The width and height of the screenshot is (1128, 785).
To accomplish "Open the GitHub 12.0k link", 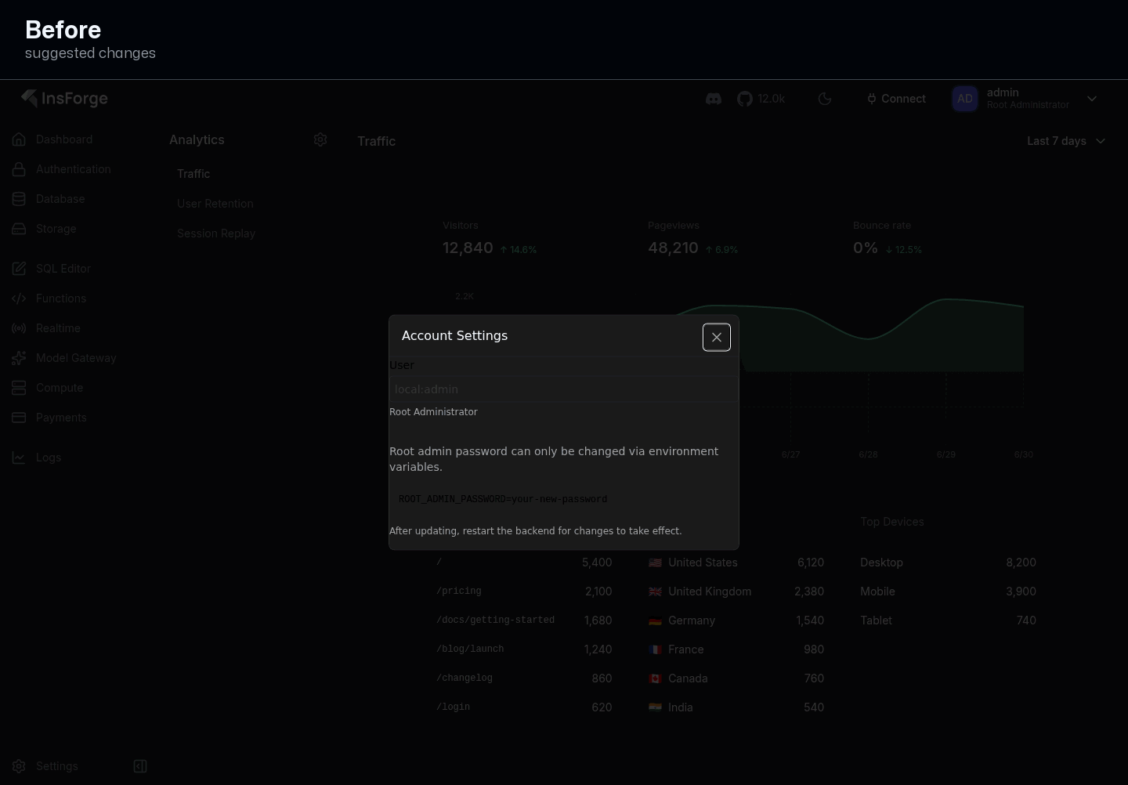I will (x=761, y=99).
